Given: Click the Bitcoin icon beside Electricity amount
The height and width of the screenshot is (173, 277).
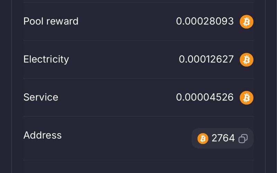Looking at the screenshot, I should coord(247,60).
